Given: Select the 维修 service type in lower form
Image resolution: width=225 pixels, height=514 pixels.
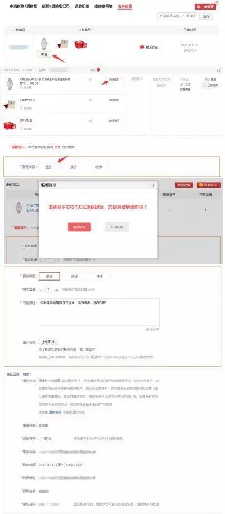Looking at the screenshot, I should (99, 276).
